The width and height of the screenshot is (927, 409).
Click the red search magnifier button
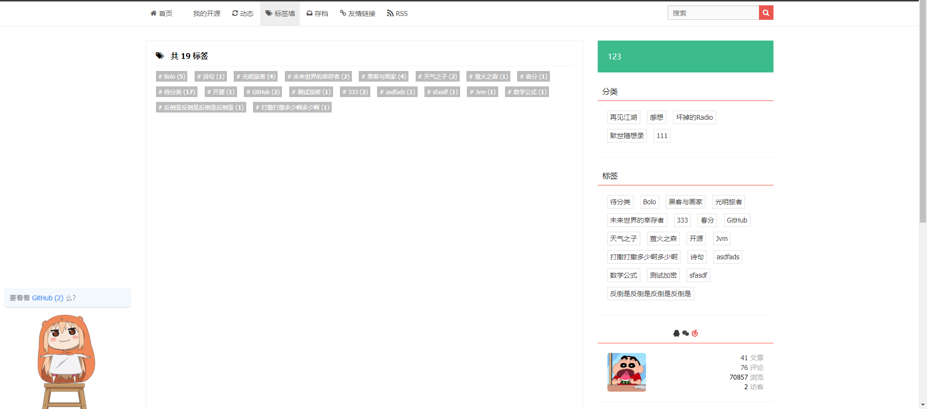pos(766,13)
